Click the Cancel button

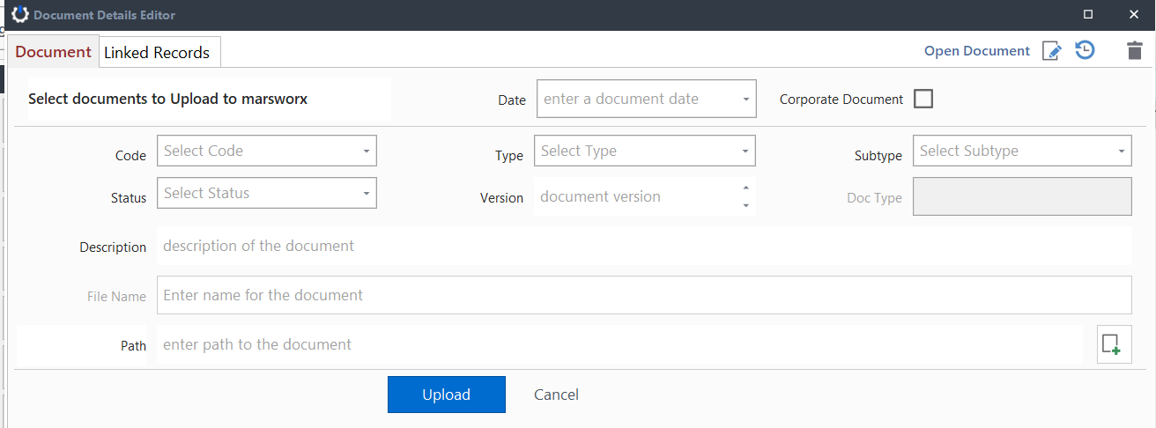(x=557, y=395)
